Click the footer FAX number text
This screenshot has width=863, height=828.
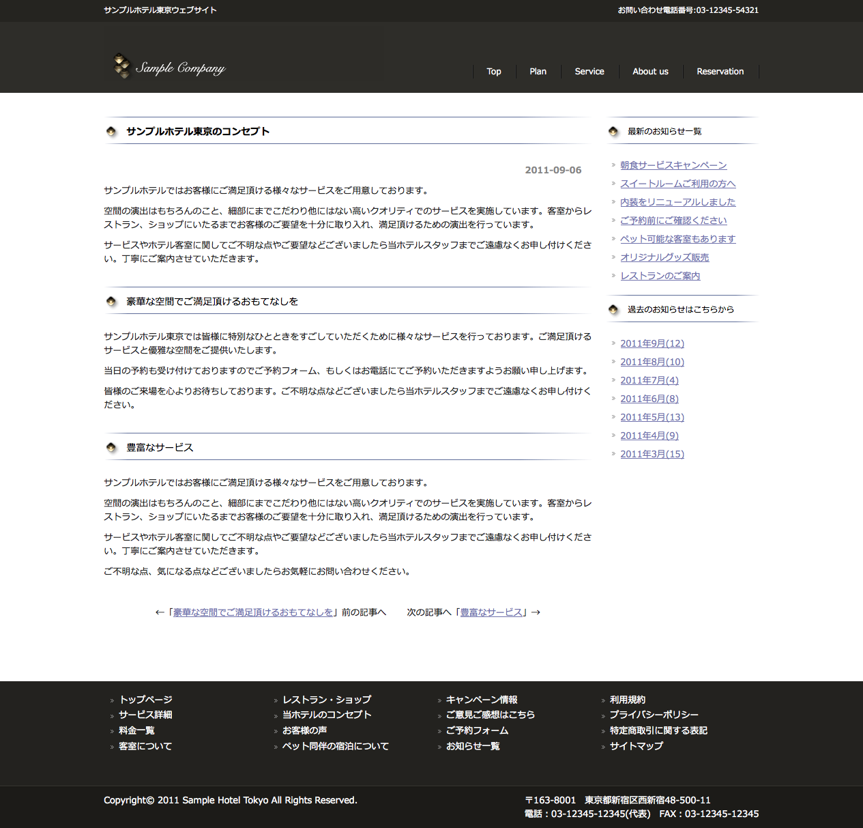(x=709, y=814)
